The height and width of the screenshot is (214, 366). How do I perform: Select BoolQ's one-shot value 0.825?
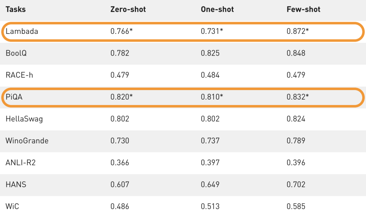click(210, 53)
